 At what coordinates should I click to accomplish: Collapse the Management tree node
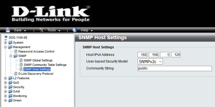[5, 47]
